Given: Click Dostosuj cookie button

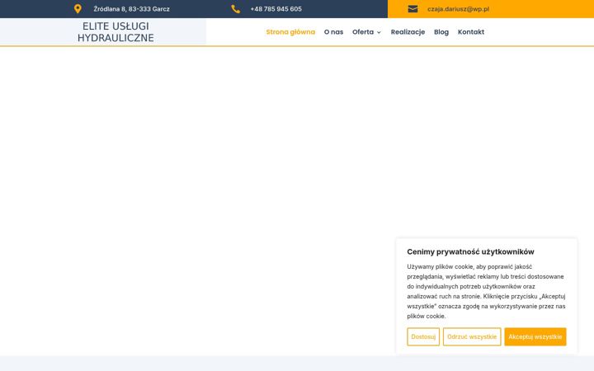Looking at the screenshot, I should [x=423, y=336].
